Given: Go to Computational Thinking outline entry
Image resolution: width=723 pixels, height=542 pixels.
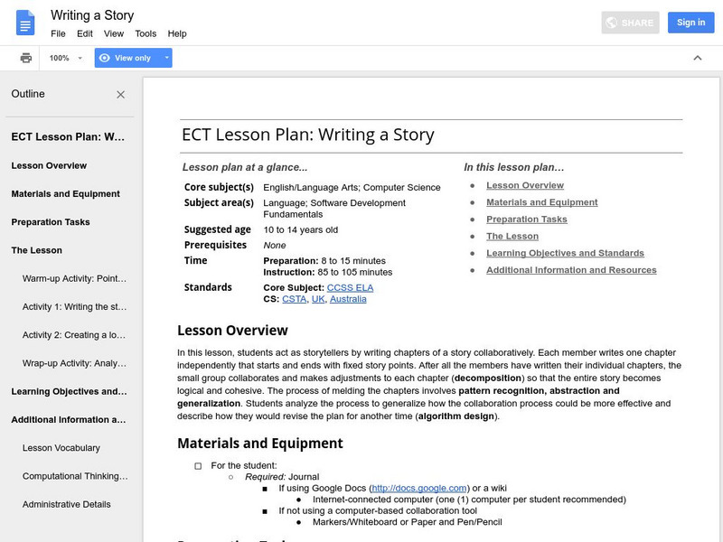Looking at the screenshot, I should click(x=75, y=476).
